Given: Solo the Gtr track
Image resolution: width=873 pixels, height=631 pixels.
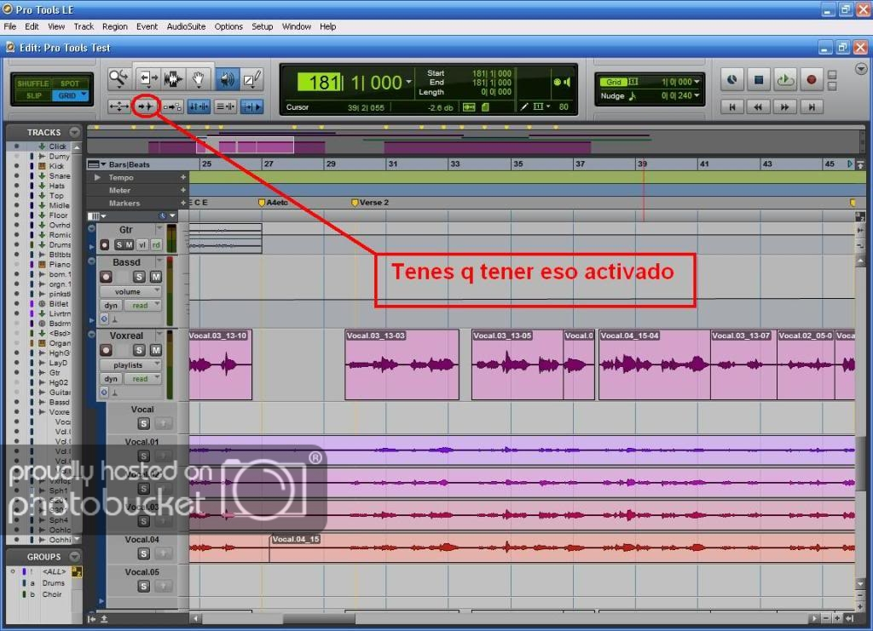Looking at the screenshot, I should (119, 244).
